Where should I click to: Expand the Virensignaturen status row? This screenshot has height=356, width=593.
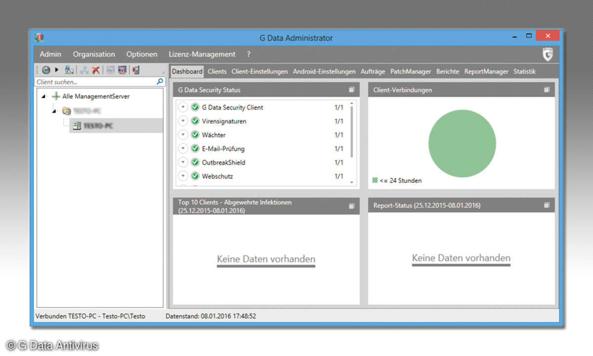pos(183,121)
